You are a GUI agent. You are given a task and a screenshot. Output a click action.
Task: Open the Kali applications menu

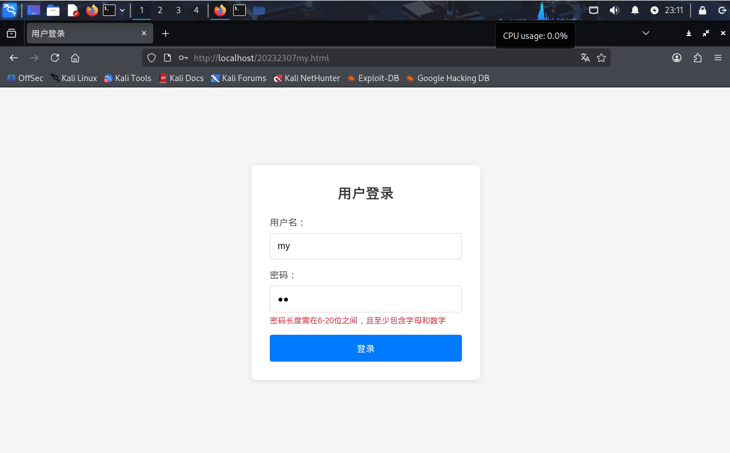point(9,10)
